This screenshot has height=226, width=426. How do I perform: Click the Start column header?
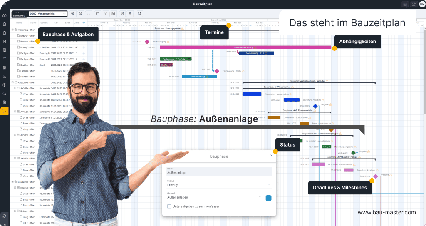click(x=56, y=23)
